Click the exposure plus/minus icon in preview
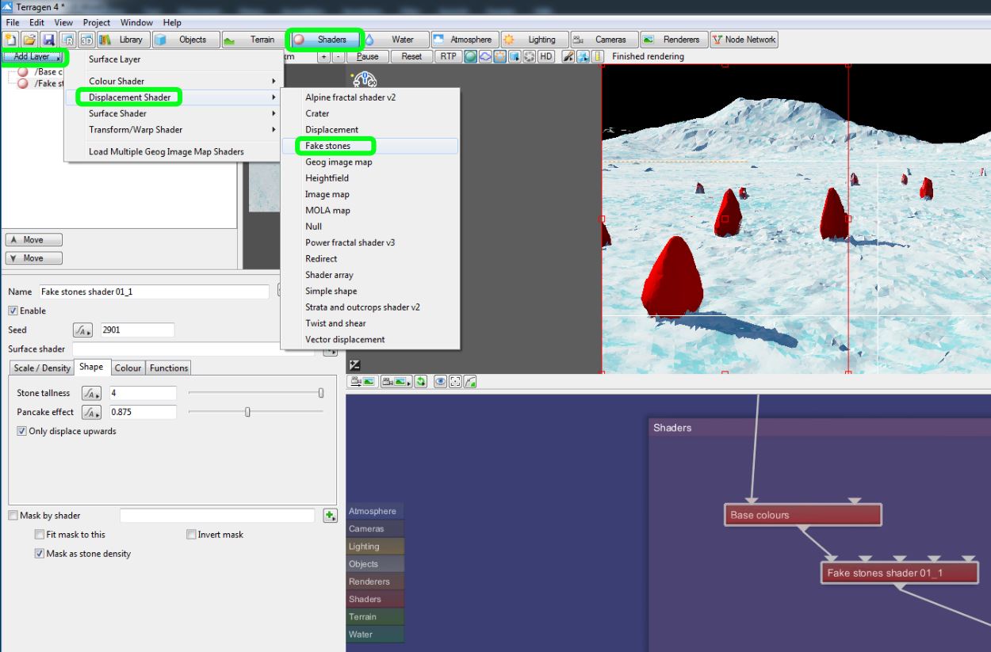Image resolution: width=991 pixels, height=652 pixels. point(354,364)
